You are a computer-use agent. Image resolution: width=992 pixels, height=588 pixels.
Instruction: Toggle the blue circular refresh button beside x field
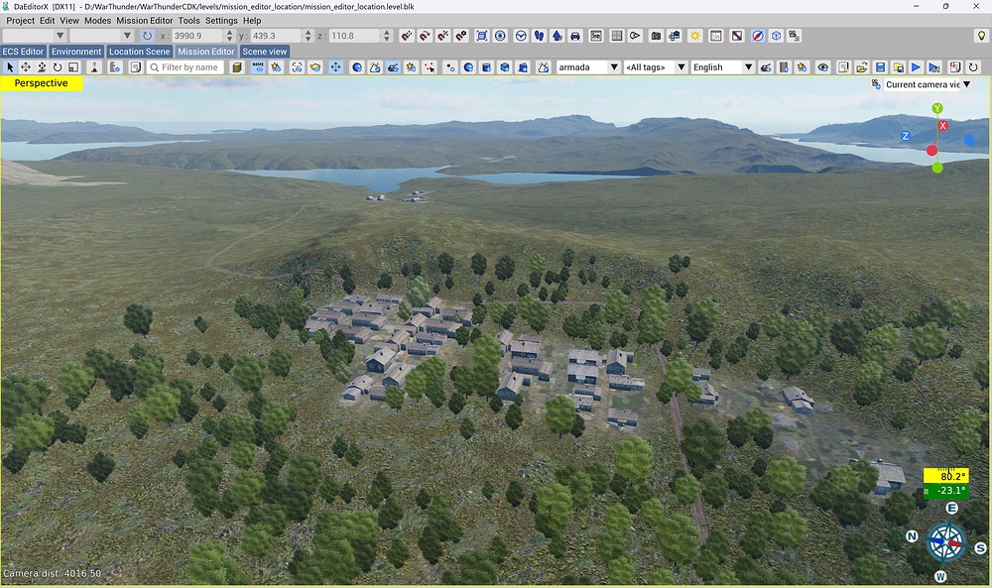point(147,36)
